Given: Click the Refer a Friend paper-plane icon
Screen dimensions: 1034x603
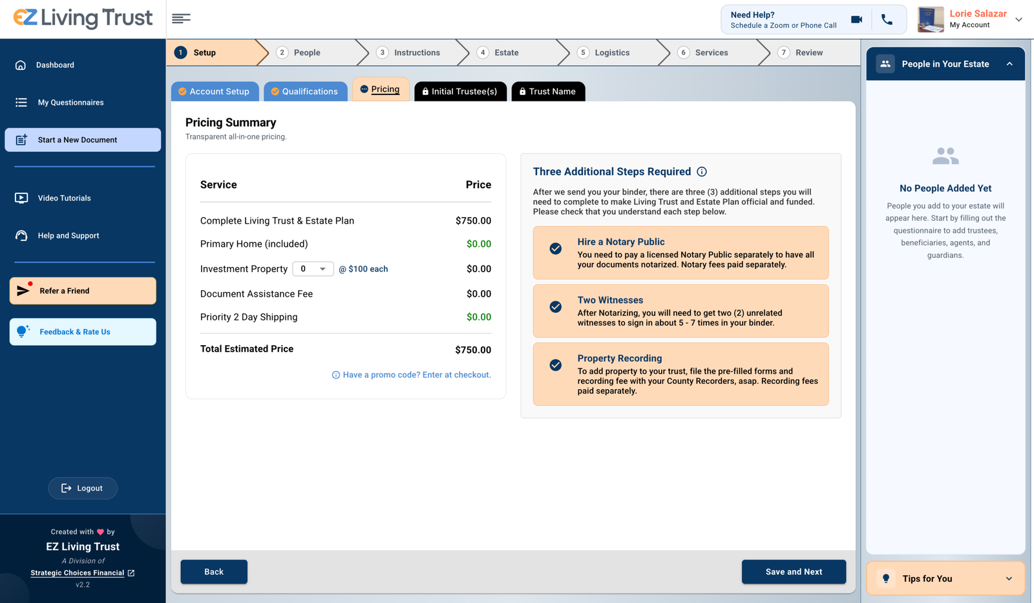Looking at the screenshot, I should tap(23, 290).
